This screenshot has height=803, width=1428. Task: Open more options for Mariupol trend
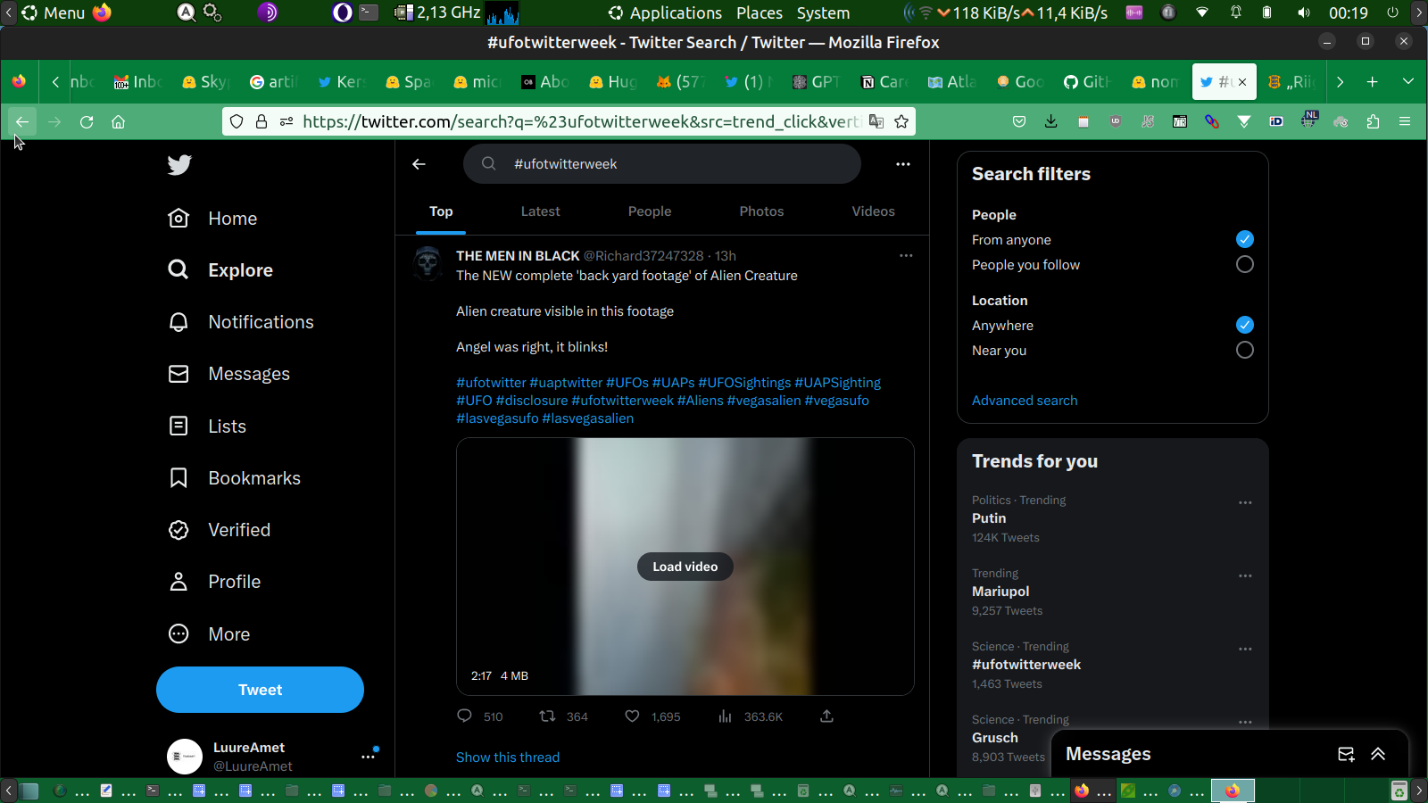1245,575
